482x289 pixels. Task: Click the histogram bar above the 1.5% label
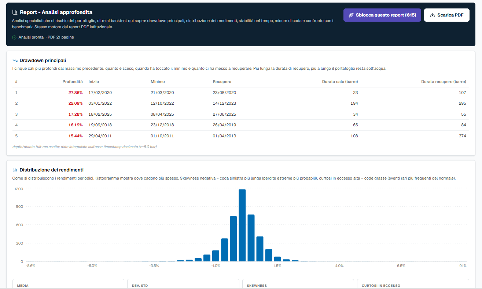coord(277,259)
